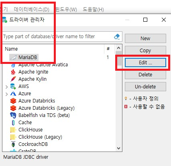This screenshot has height=166, width=171.
Task: Click the Delete driver button
Action: tap(145, 75)
